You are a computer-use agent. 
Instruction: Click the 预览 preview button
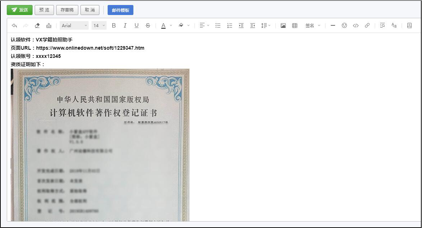tap(44, 10)
